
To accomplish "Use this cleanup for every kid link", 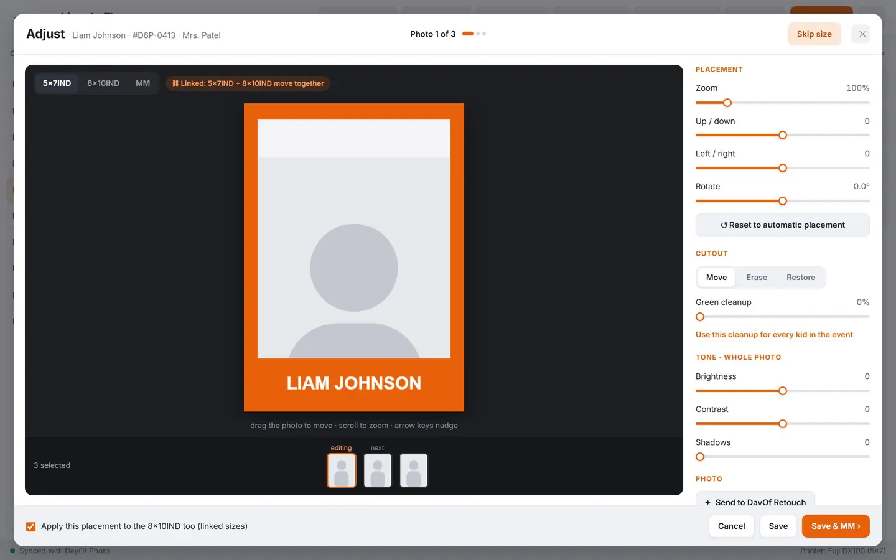I will coord(774,335).
